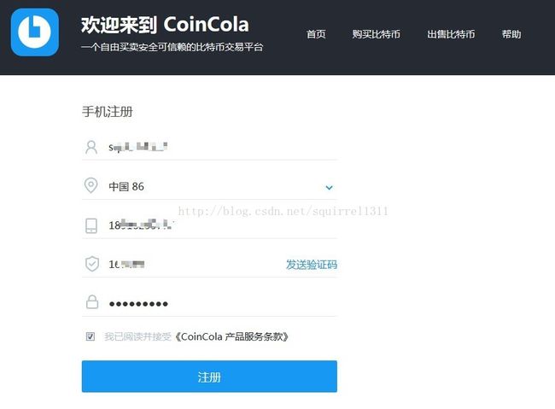Open the 帮助 menu
Screen dimensions: 555x409
511,34
